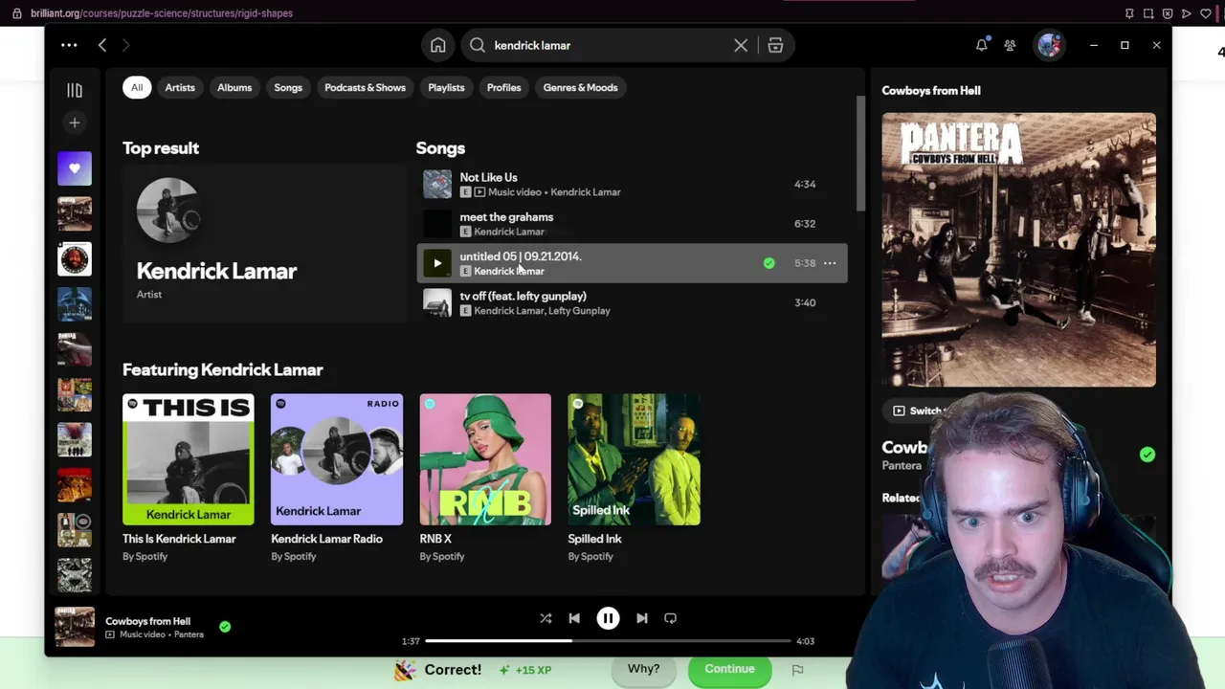Open tv off (feat. lefty gunplay) row

click(632, 302)
